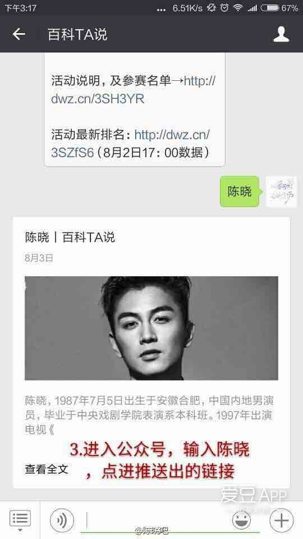Open the emoji smiley picker
Screen dimensions: 303x539
(x=241, y=520)
